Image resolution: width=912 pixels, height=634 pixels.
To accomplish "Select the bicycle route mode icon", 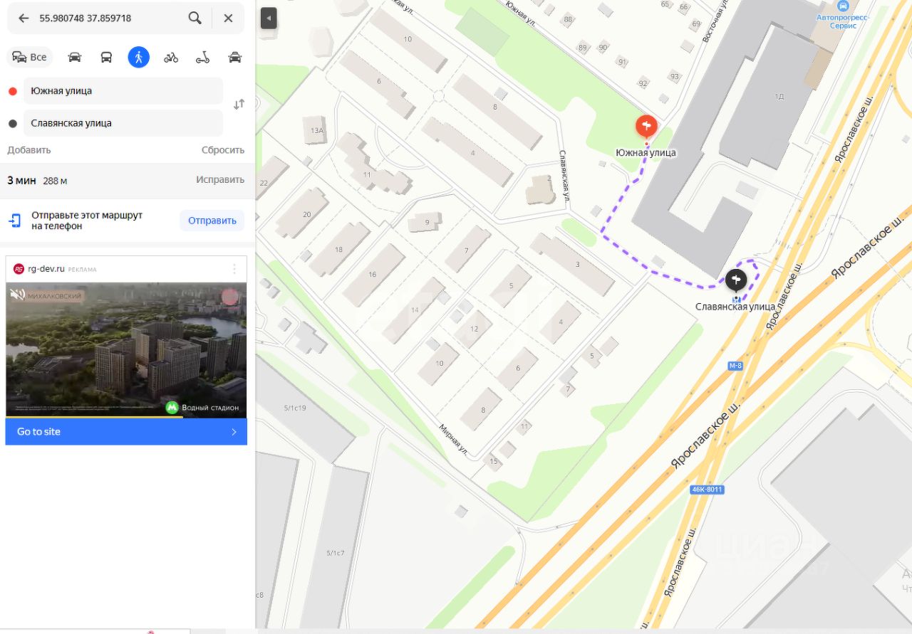I will coord(171,58).
